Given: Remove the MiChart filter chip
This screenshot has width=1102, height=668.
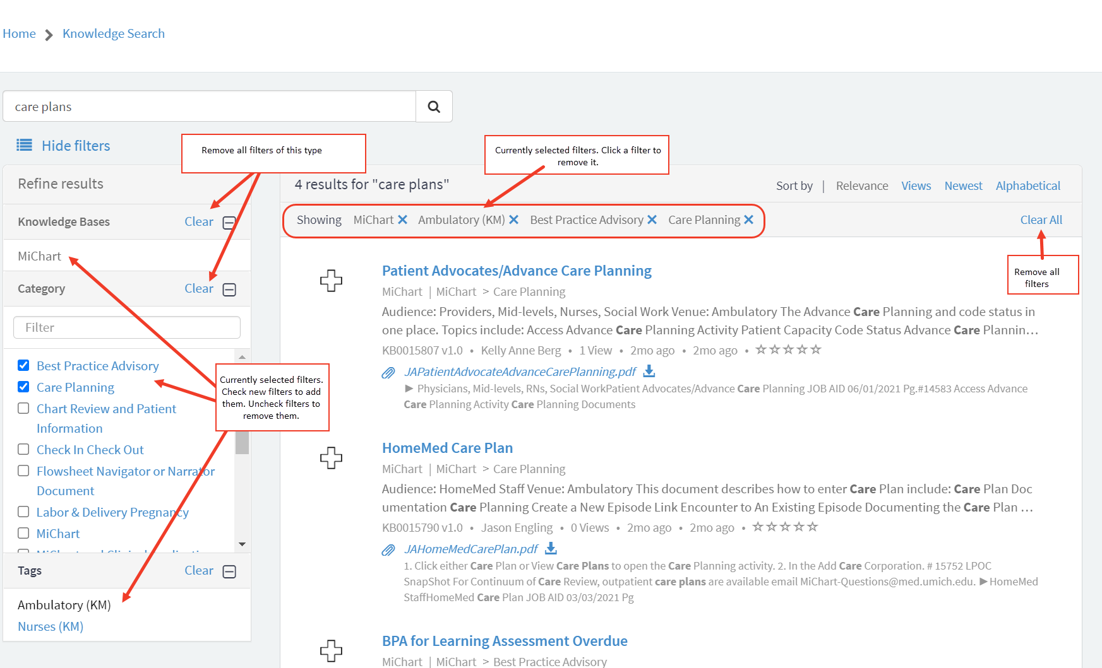Looking at the screenshot, I should pos(402,220).
